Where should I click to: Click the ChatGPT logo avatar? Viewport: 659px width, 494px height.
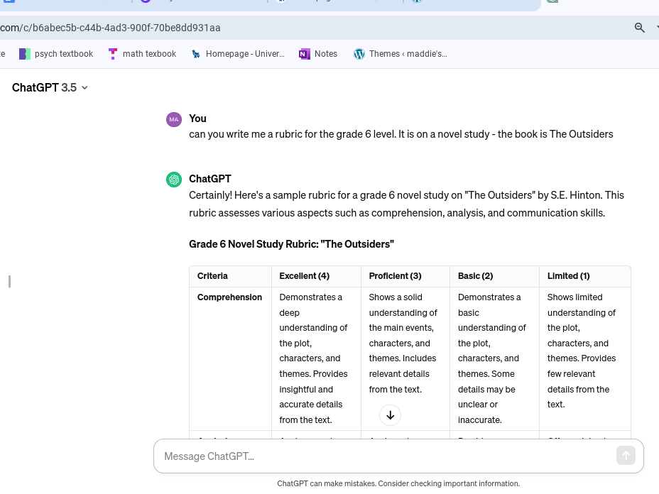pos(174,180)
